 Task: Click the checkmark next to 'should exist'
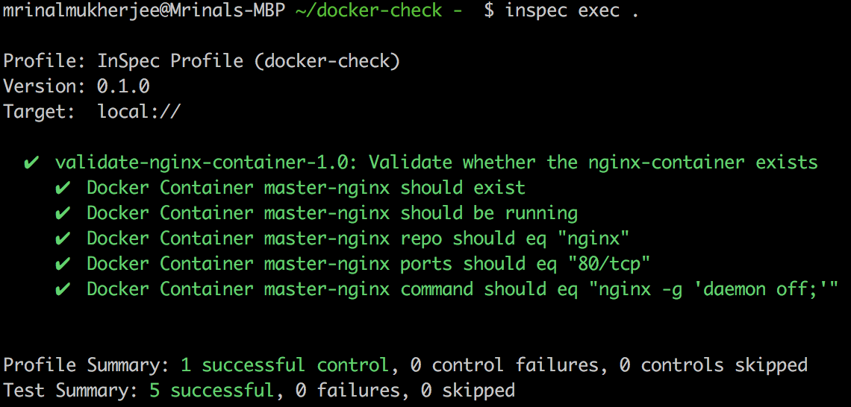point(63,188)
